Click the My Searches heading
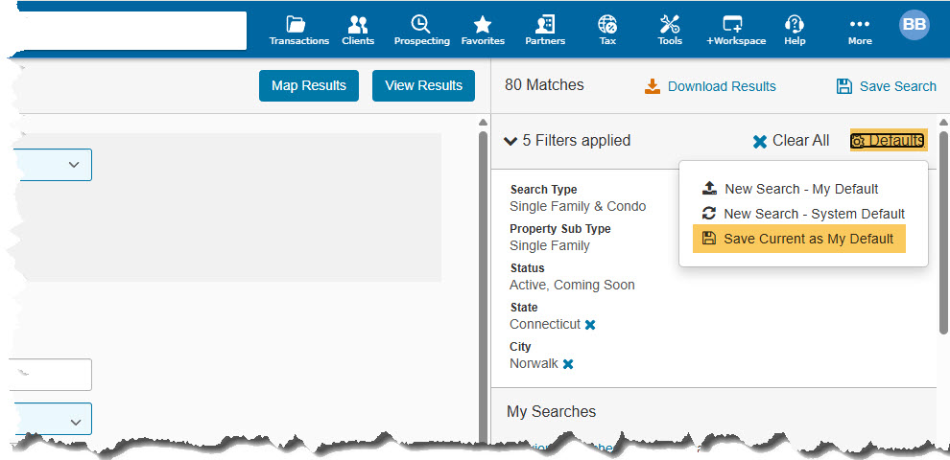Image resolution: width=950 pixels, height=460 pixels. (552, 411)
